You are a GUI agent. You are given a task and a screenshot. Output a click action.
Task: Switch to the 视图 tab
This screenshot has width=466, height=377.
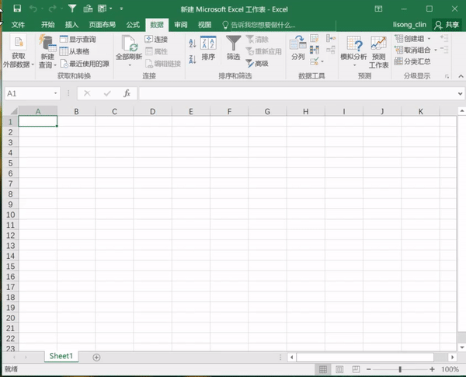click(x=204, y=25)
